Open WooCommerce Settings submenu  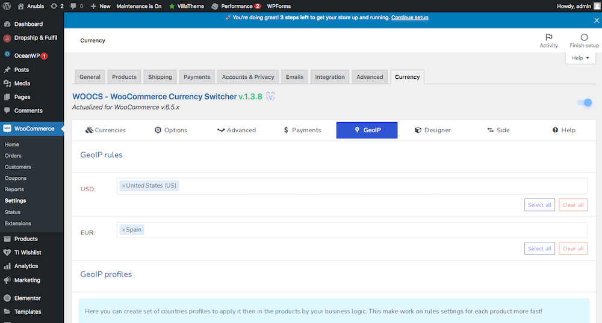pyautogui.click(x=16, y=201)
